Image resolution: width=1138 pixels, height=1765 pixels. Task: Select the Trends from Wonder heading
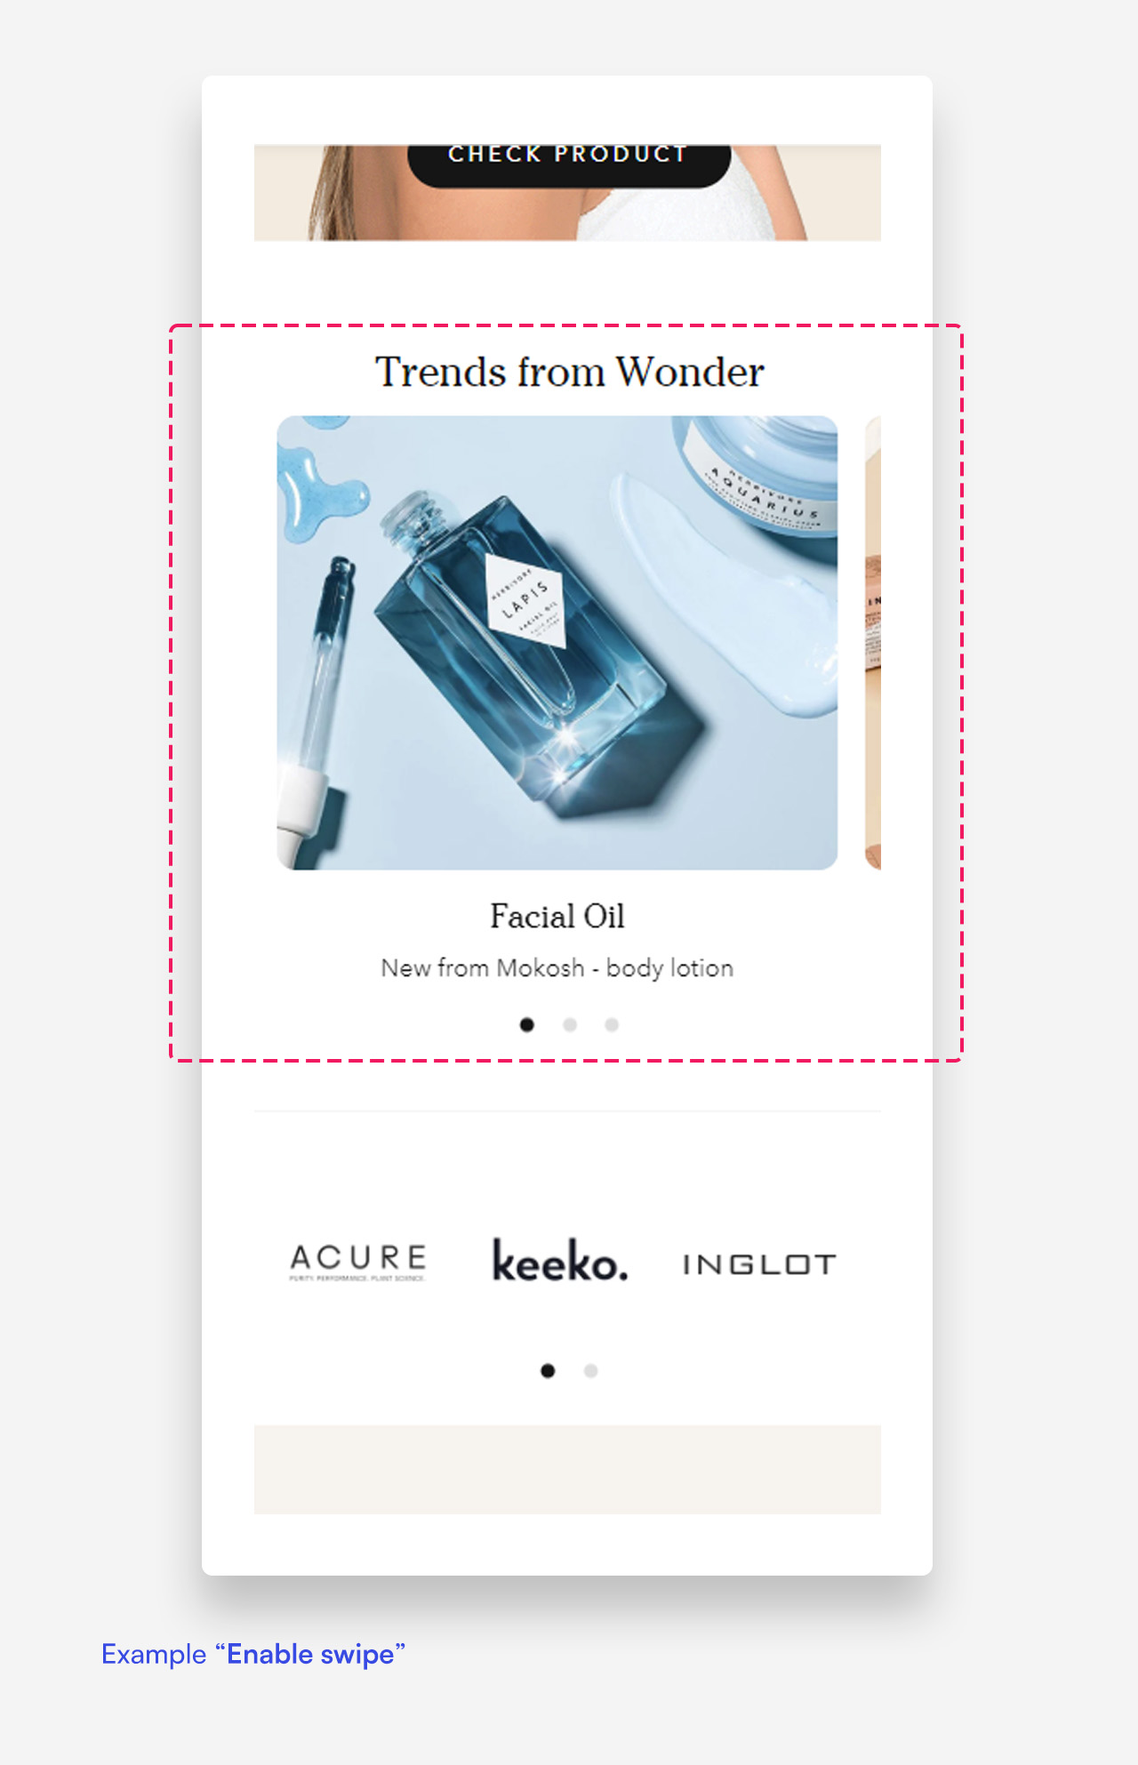[569, 372]
